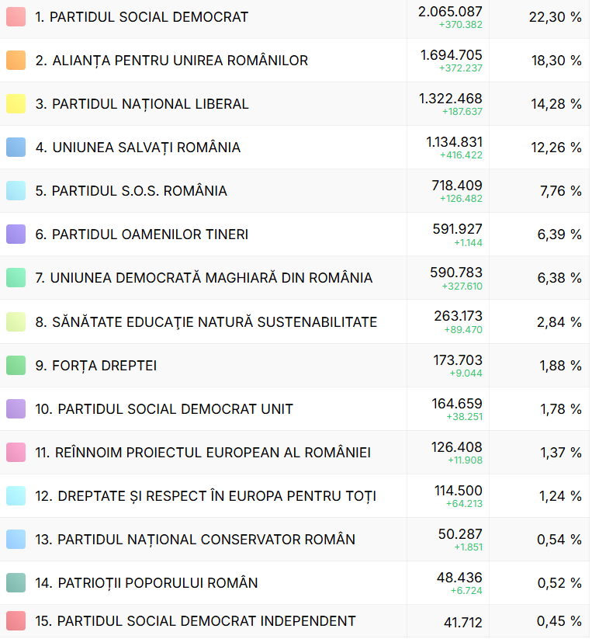Click the 2.065.087 vote count

[449, 12]
